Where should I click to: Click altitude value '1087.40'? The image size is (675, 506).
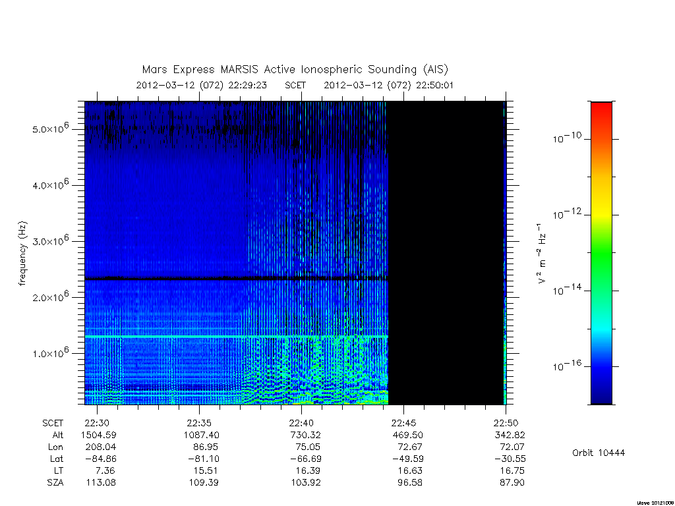point(202,435)
